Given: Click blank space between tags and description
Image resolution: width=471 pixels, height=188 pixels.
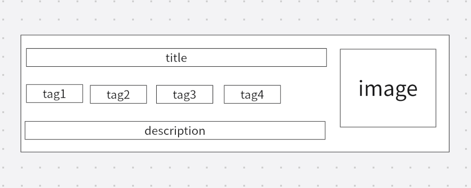Looking at the screenshot, I should pyautogui.click(x=176, y=112).
